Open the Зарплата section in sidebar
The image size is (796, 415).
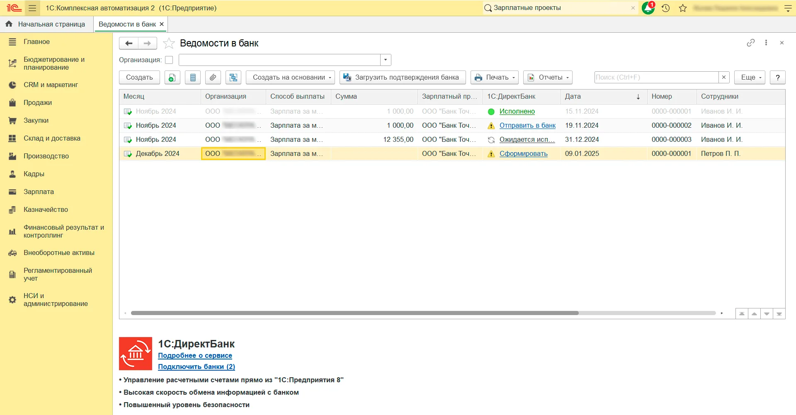point(39,192)
